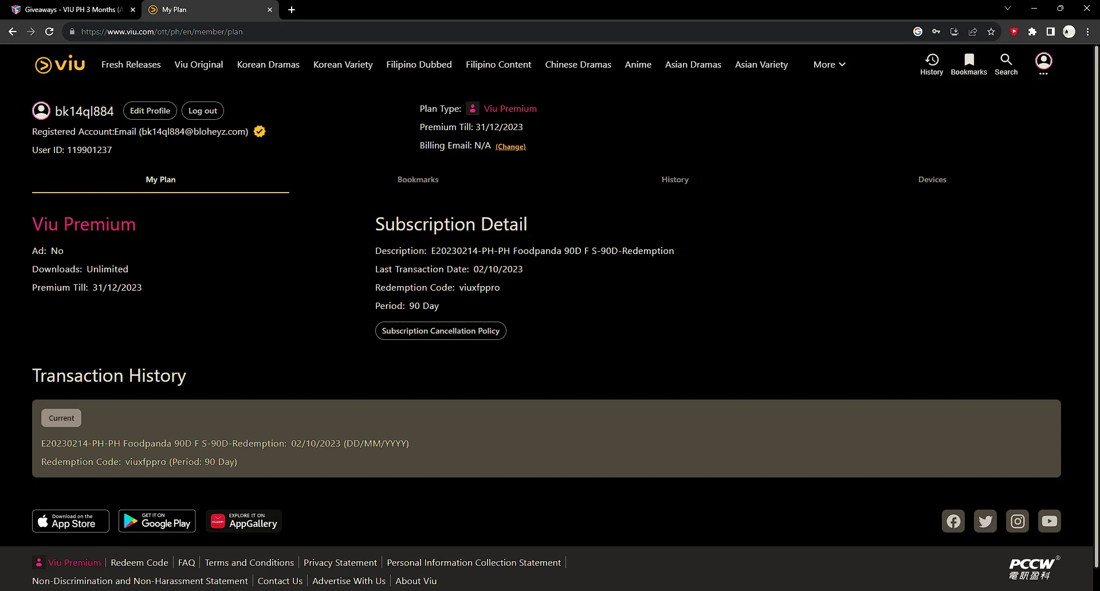The height and width of the screenshot is (591, 1100).
Task: Open Advertise With Us footer link
Action: click(349, 581)
